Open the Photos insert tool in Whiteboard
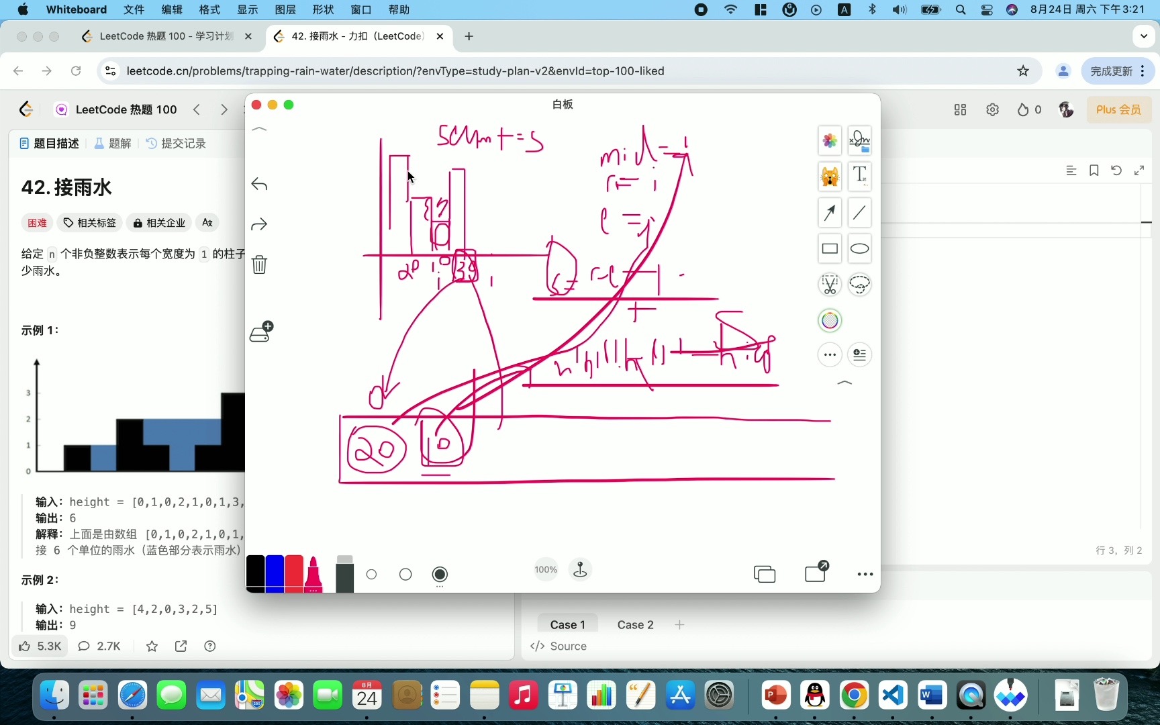 pos(830,140)
